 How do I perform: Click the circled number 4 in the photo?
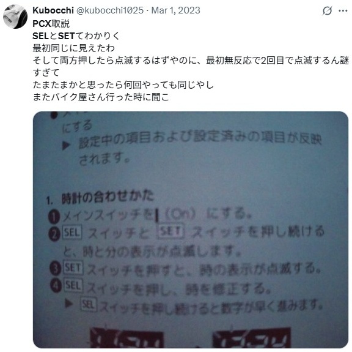pyautogui.click(x=56, y=286)
